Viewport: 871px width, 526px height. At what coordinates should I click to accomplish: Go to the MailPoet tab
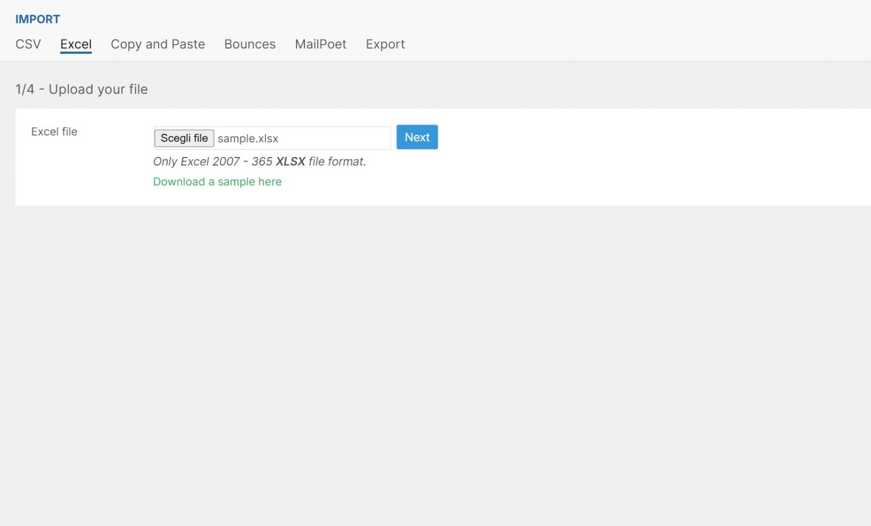tap(320, 44)
